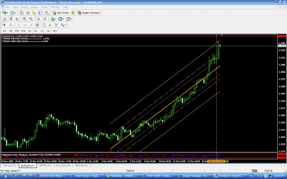Open MetaEditor taskbar window
Viewport: 287px width, 179px height.
coord(122,176)
